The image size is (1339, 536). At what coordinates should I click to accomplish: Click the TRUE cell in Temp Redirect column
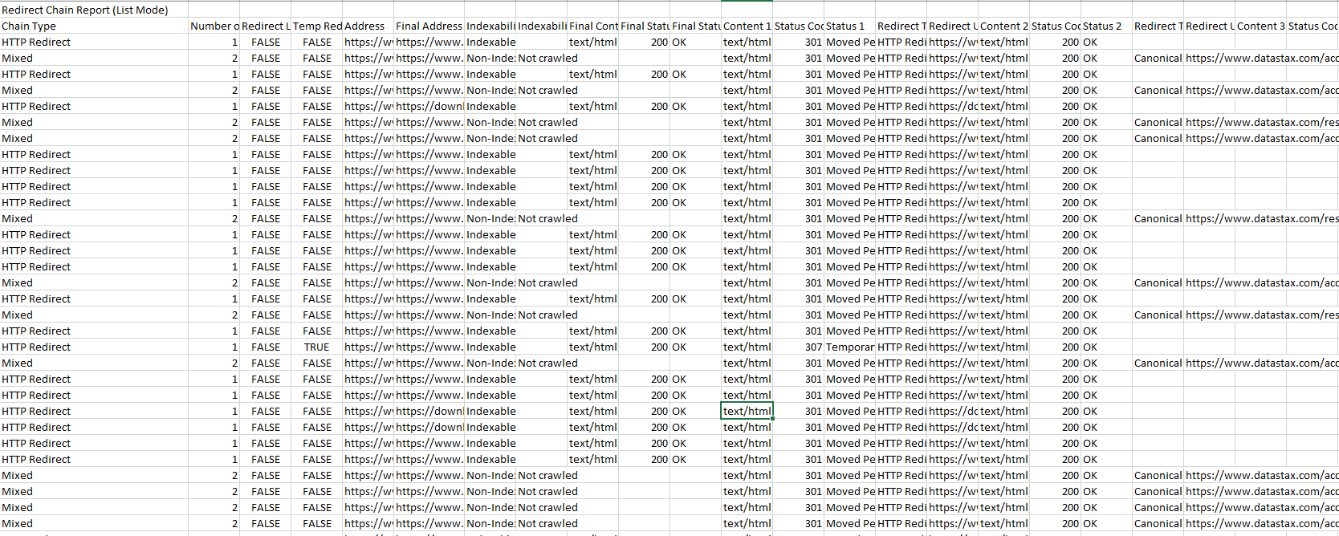pyautogui.click(x=316, y=347)
